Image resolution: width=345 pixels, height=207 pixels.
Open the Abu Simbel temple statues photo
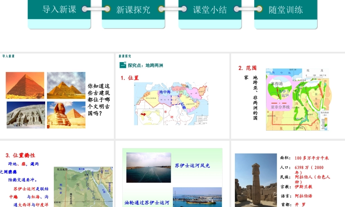tap(26, 115)
